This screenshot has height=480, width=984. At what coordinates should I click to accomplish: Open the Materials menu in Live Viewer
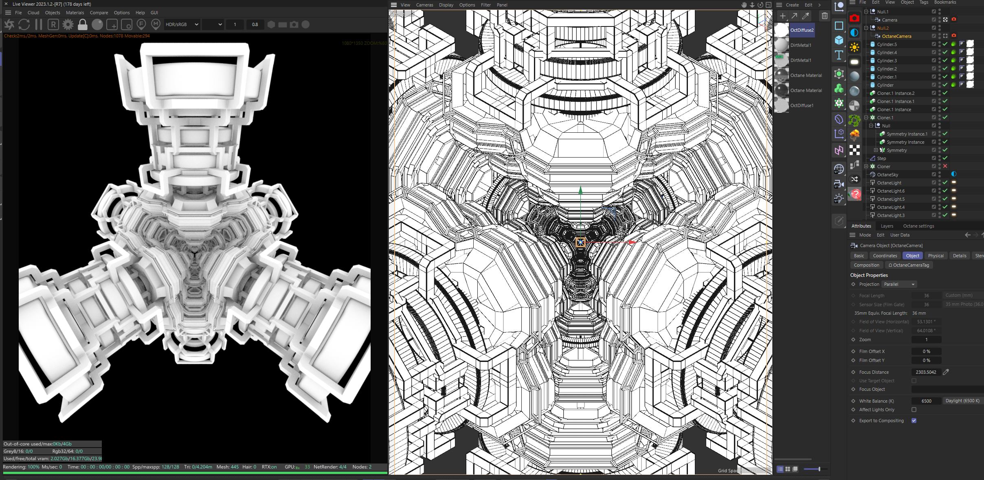(75, 13)
